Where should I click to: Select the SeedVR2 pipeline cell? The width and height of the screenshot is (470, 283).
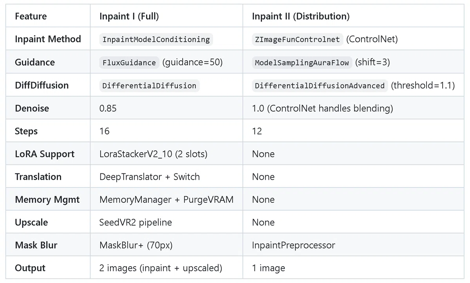pos(166,222)
